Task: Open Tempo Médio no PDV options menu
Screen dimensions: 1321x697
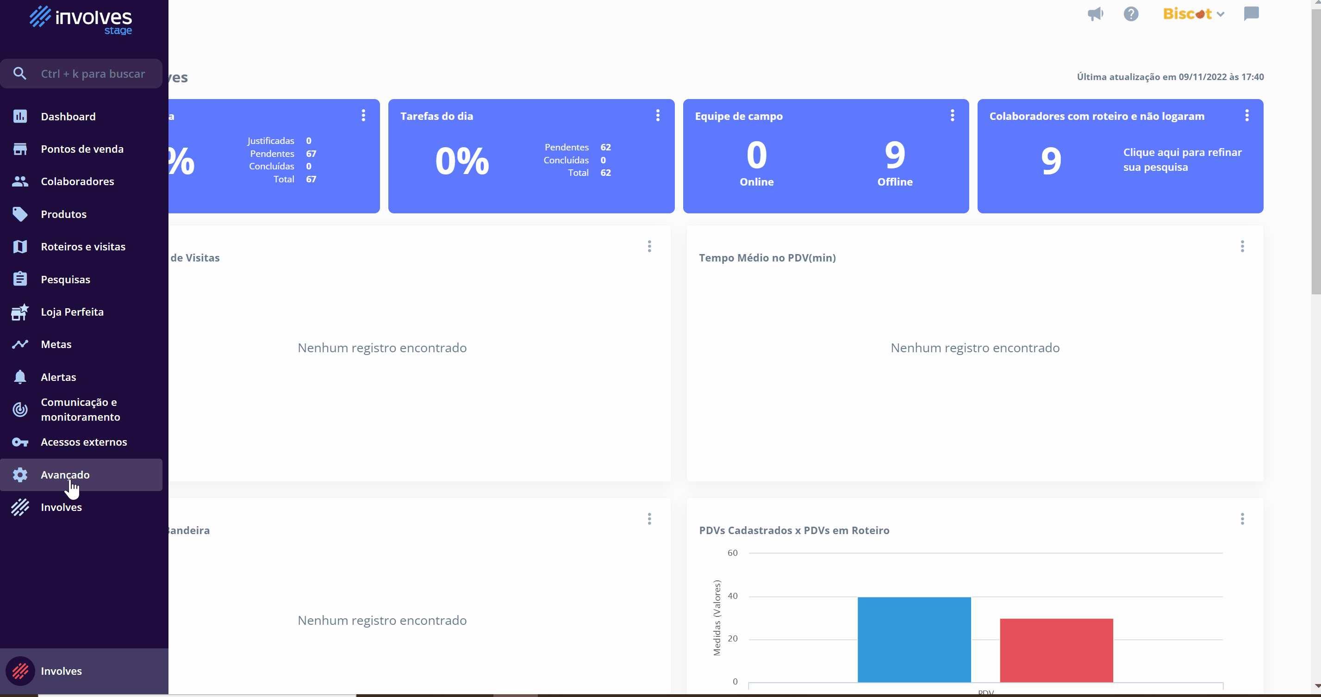Action: [x=1241, y=247]
